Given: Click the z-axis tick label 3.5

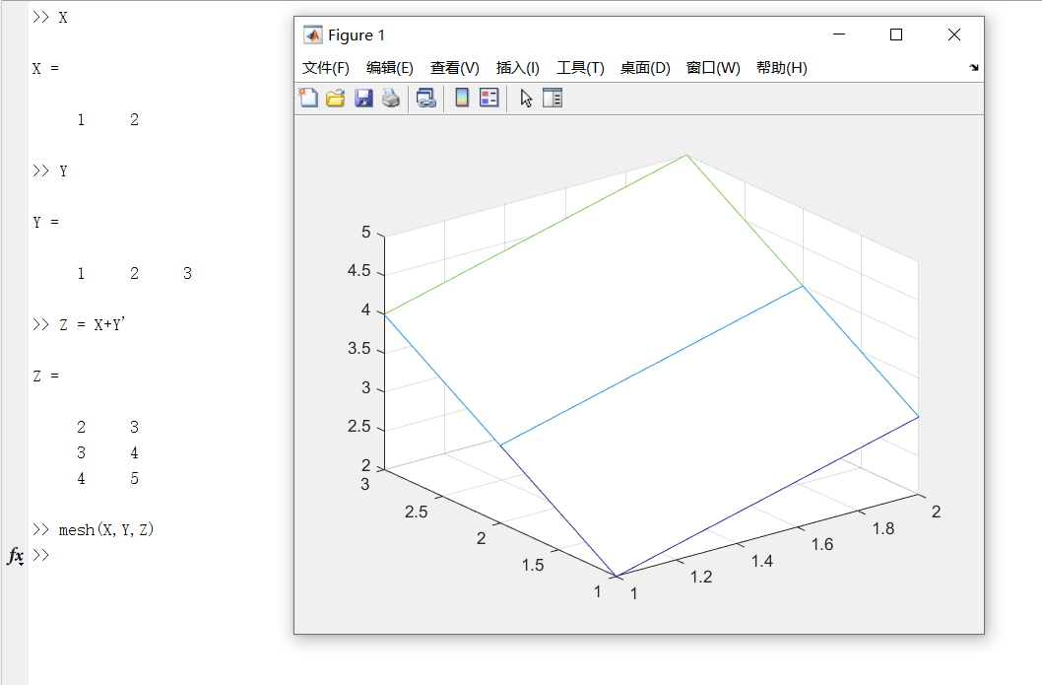Looking at the screenshot, I should tap(358, 349).
